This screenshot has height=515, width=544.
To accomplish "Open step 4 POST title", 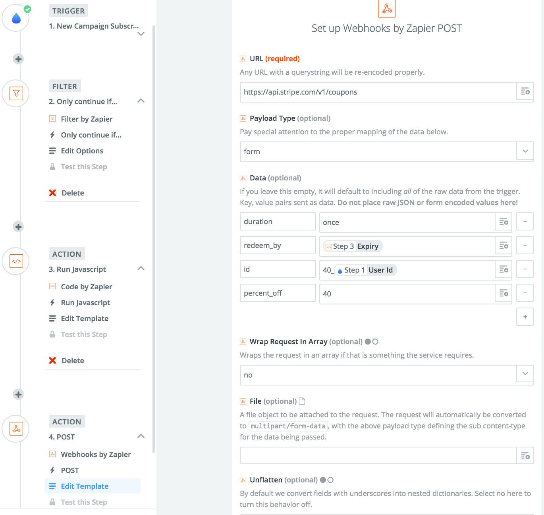I will click(x=62, y=437).
